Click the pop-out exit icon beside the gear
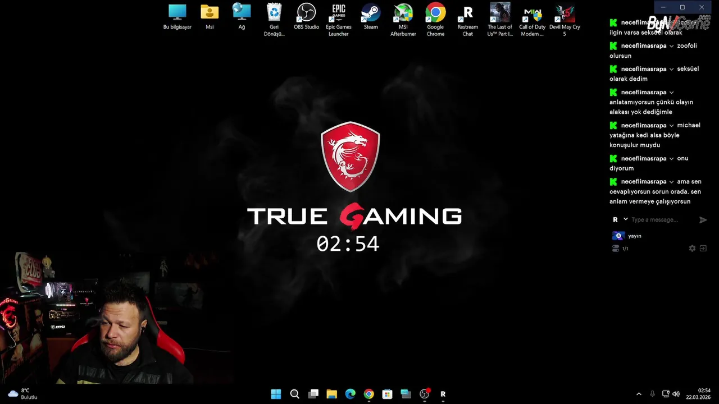The image size is (719, 404). tap(703, 249)
